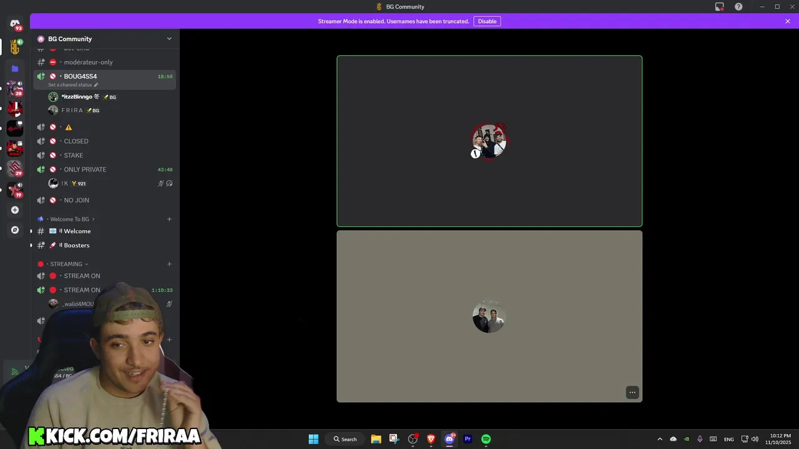Edit channel status pencil under BOUG4SS4
Image resolution: width=799 pixels, height=449 pixels.
click(x=96, y=85)
